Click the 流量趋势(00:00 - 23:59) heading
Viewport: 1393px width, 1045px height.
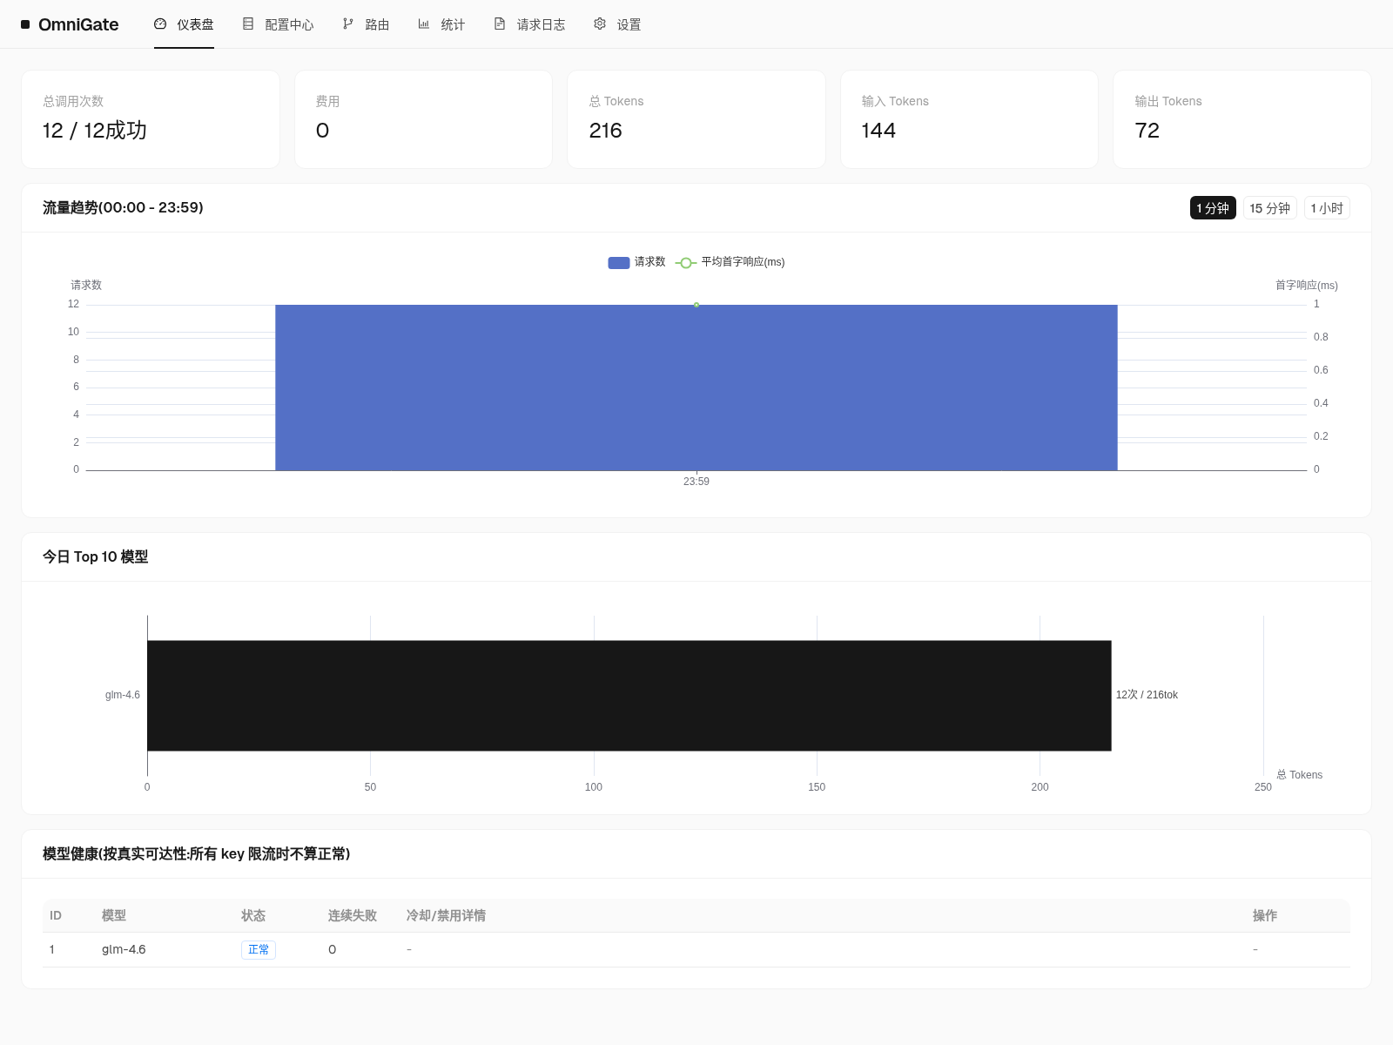click(123, 208)
